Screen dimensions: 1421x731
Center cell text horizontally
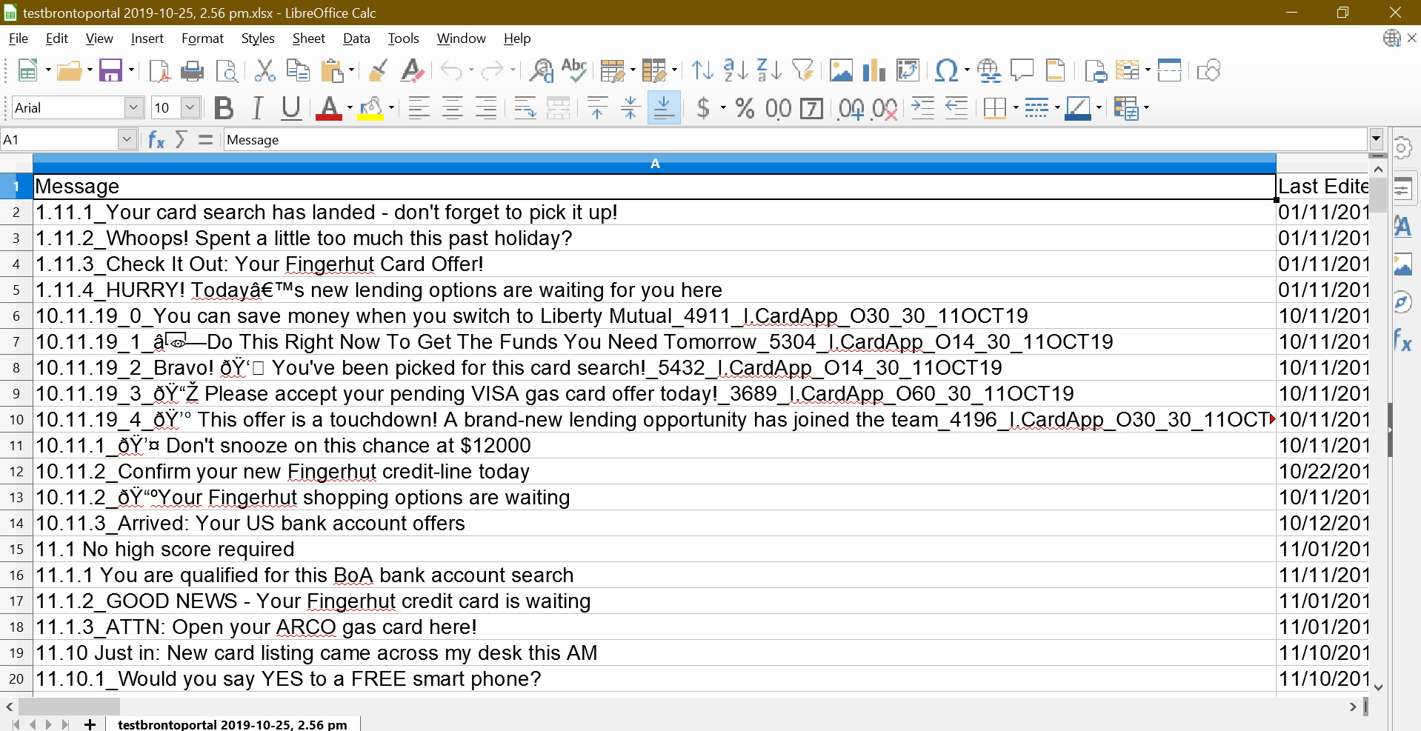coord(453,108)
